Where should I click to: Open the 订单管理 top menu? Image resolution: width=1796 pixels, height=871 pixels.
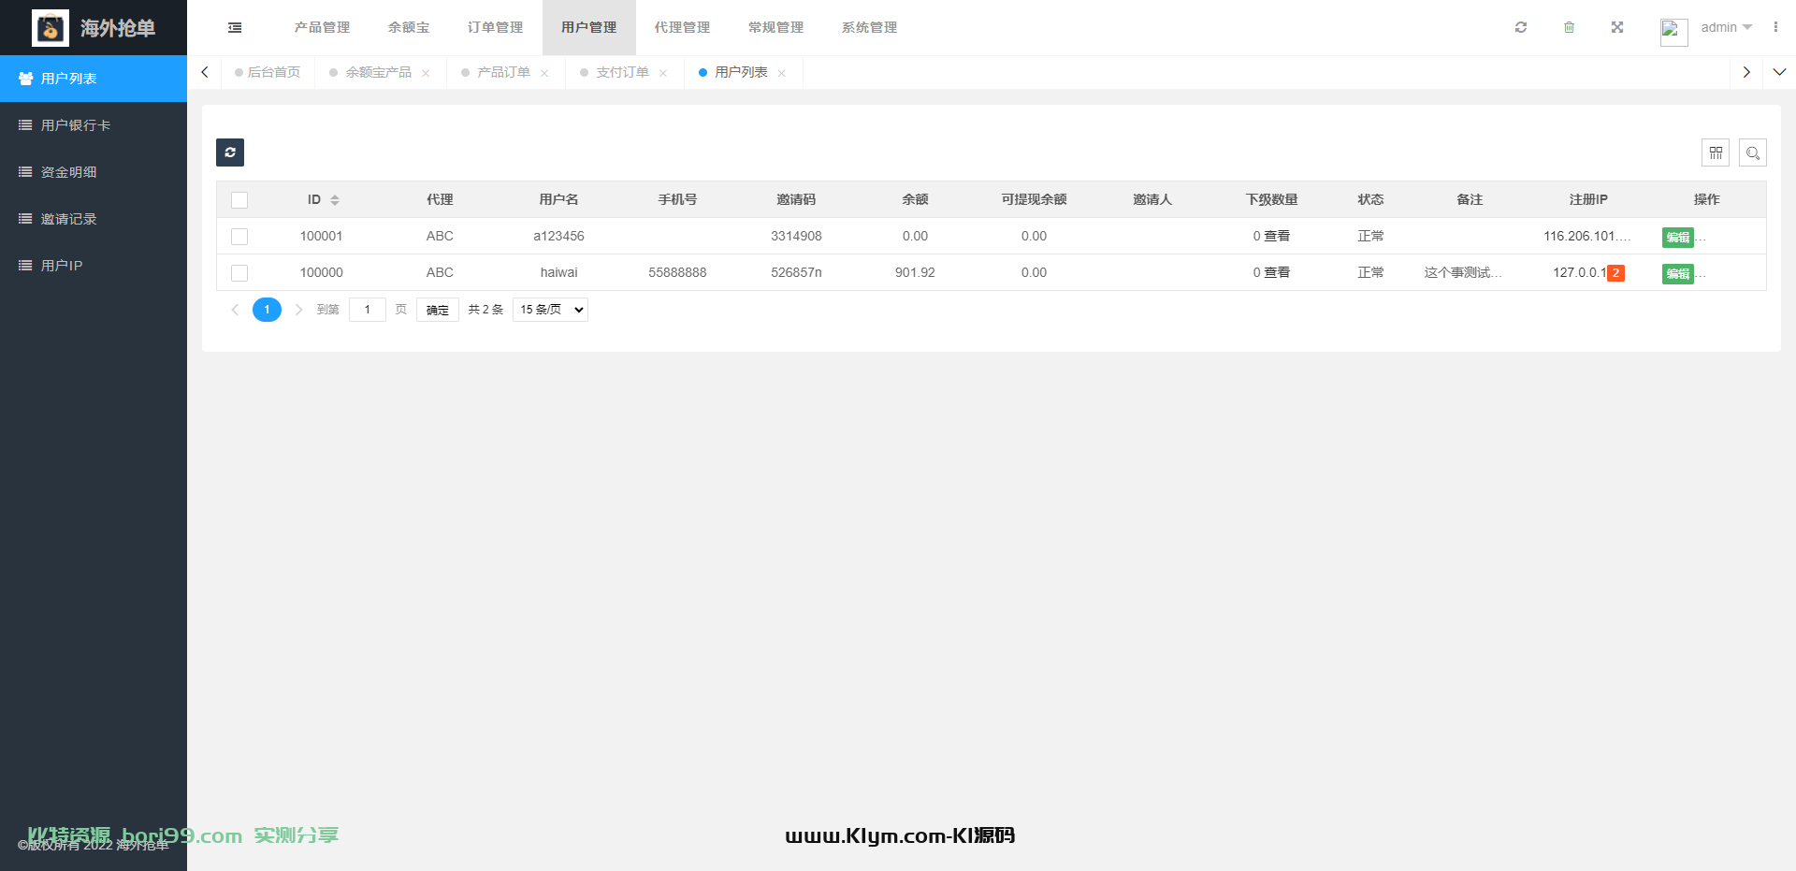pyautogui.click(x=495, y=27)
